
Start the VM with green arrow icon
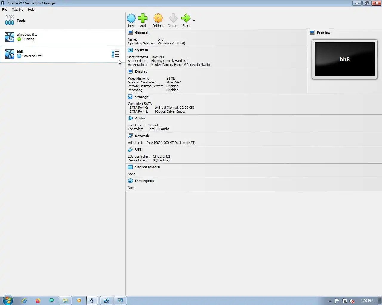186,18
